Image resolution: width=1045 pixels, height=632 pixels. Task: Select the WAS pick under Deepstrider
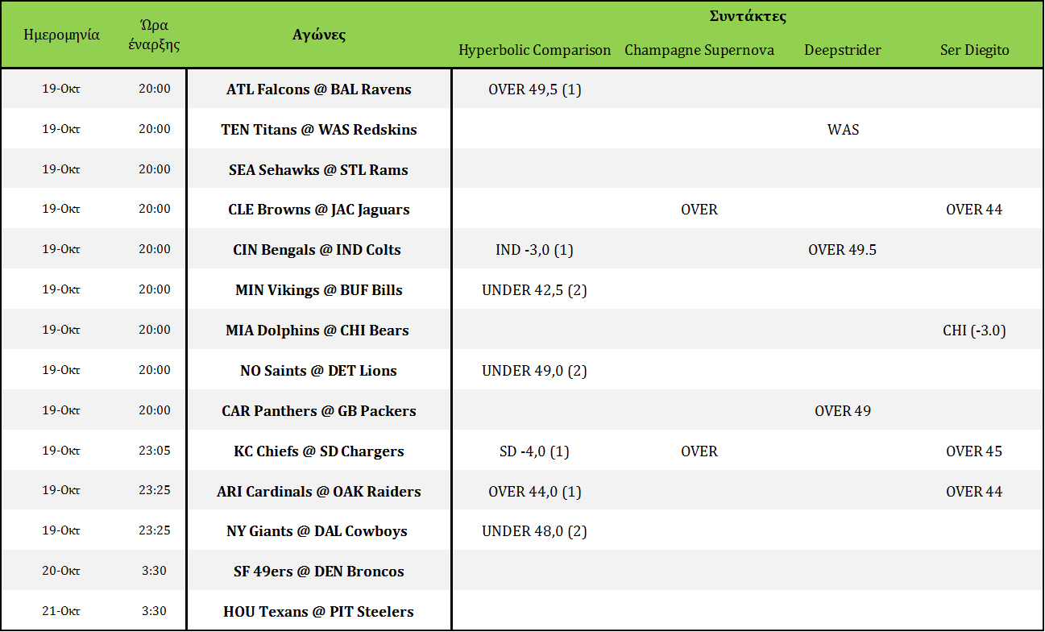[x=843, y=130]
